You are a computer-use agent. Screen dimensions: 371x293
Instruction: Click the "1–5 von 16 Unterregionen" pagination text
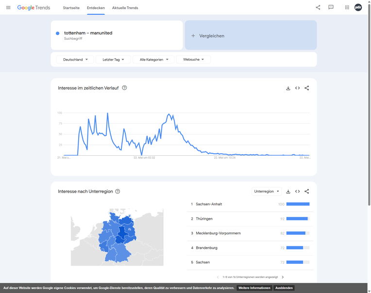click(x=250, y=277)
